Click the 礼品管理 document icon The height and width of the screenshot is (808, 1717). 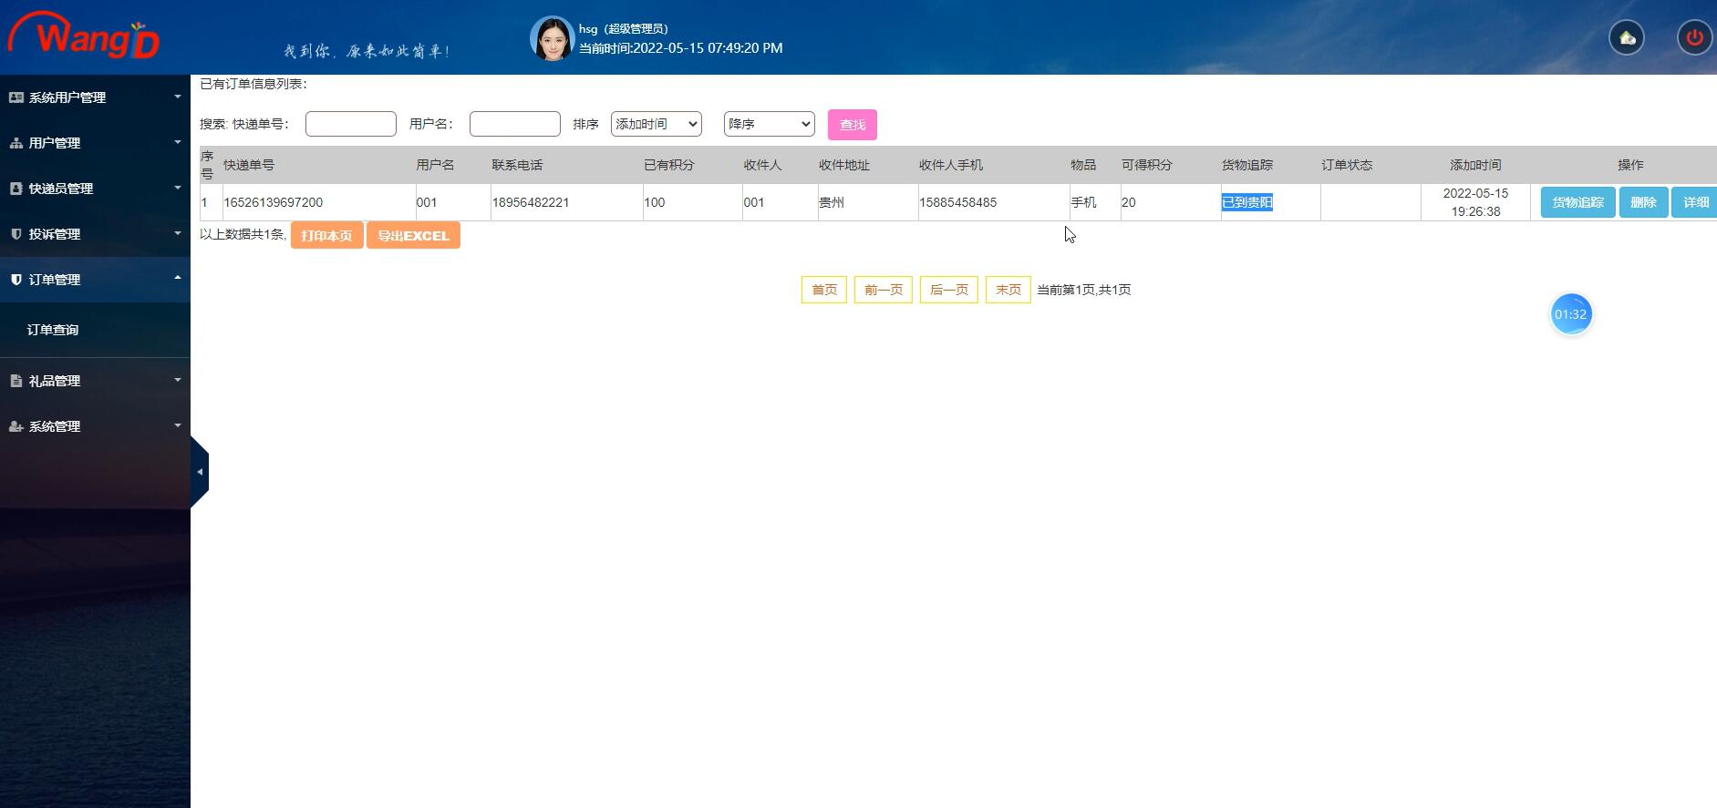coord(16,381)
